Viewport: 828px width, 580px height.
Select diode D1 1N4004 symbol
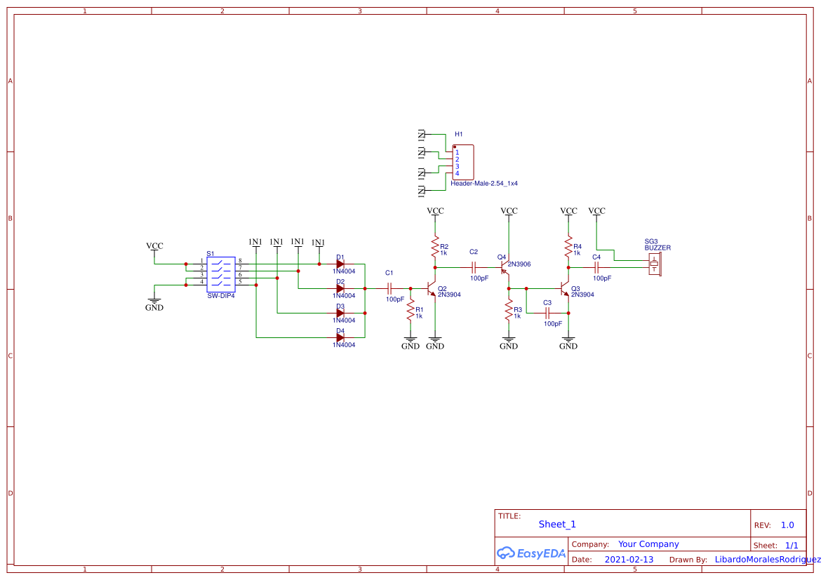coord(340,264)
